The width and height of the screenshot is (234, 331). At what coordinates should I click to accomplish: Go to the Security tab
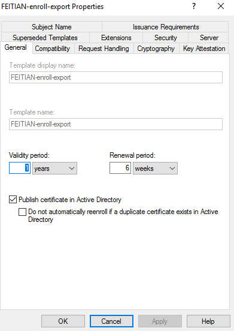(x=166, y=38)
